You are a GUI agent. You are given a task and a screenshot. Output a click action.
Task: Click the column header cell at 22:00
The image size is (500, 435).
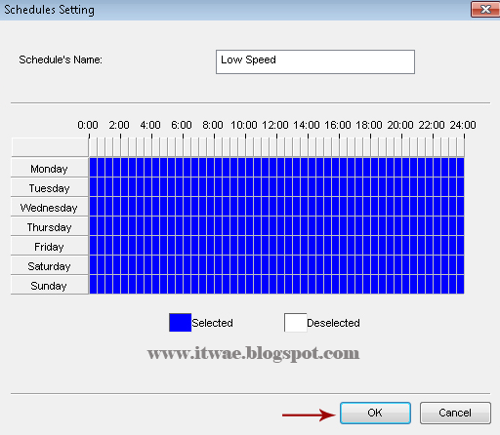click(437, 147)
